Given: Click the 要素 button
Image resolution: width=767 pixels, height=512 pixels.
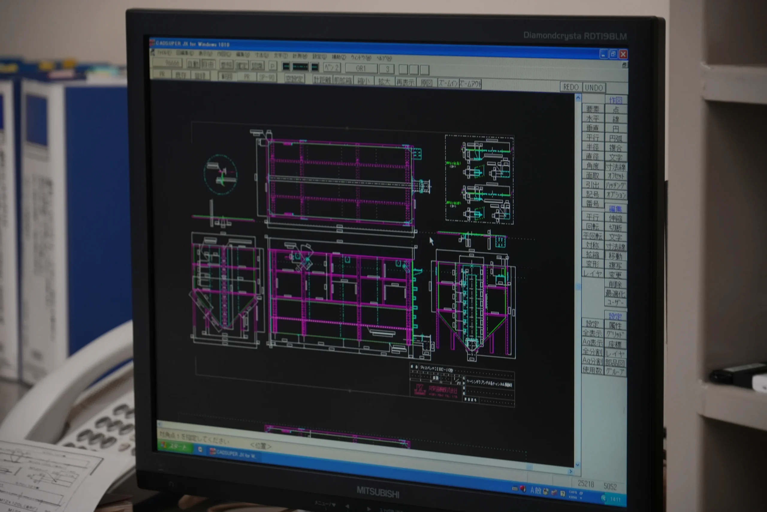Looking at the screenshot, I should tap(593, 109).
